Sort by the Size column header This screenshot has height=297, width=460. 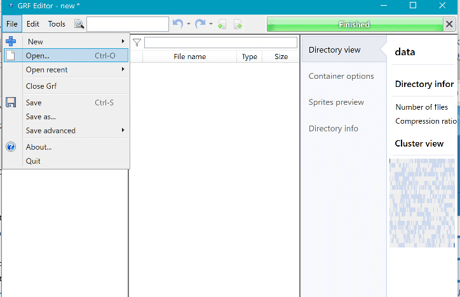coord(281,56)
